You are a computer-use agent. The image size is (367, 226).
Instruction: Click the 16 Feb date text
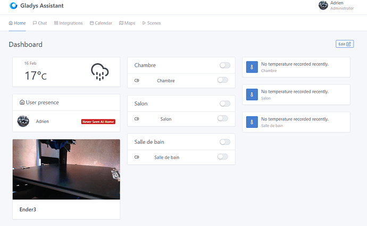[x=30, y=63]
